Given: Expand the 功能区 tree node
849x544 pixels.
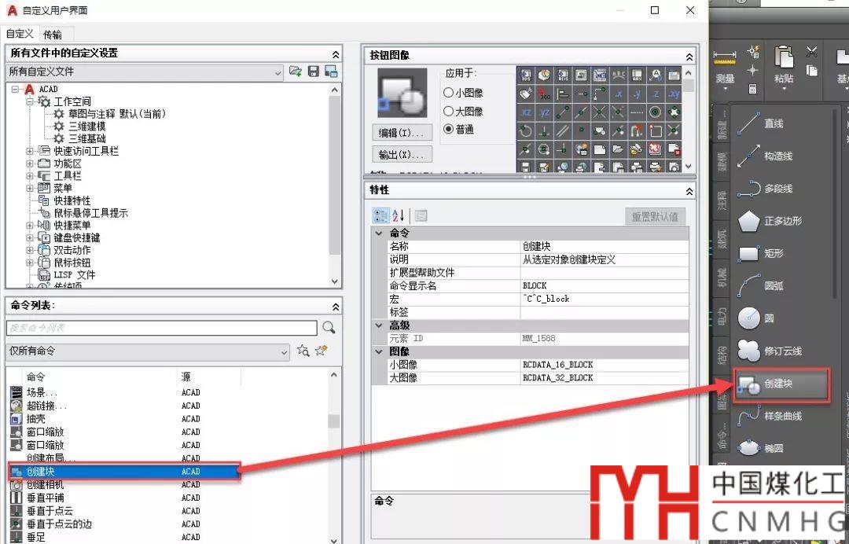Looking at the screenshot, I should coord(30,164).
